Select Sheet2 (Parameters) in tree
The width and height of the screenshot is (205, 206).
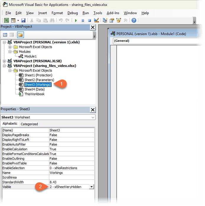pyautogui.click(x=39, y=80)
